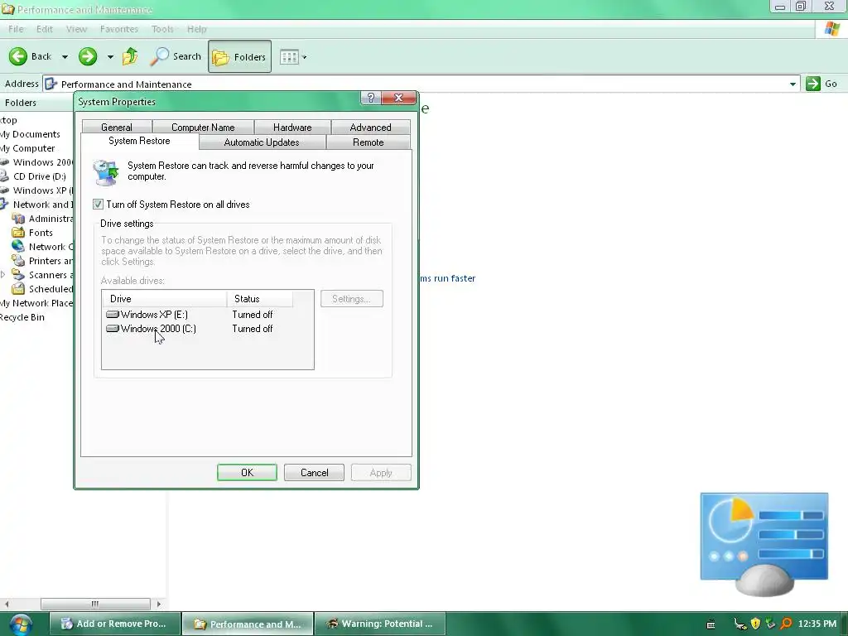Click Cancel in System Properties

tap(314, 473)
